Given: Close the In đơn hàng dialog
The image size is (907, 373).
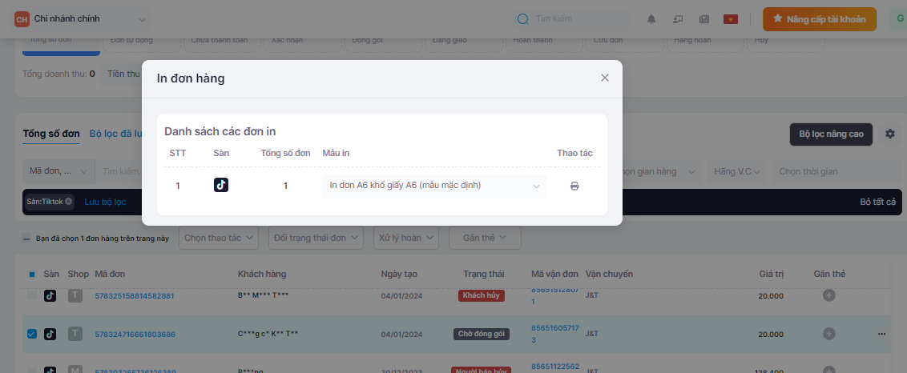Looking at the screenshot, I should (605, 78).
